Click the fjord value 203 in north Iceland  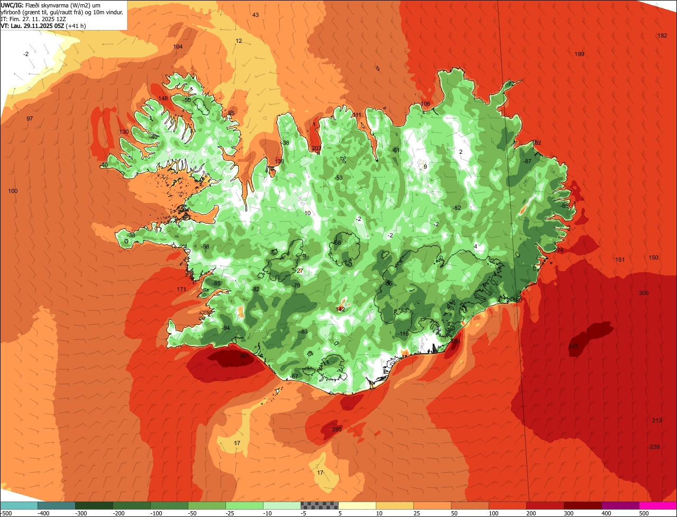click(x=316, y=148)
